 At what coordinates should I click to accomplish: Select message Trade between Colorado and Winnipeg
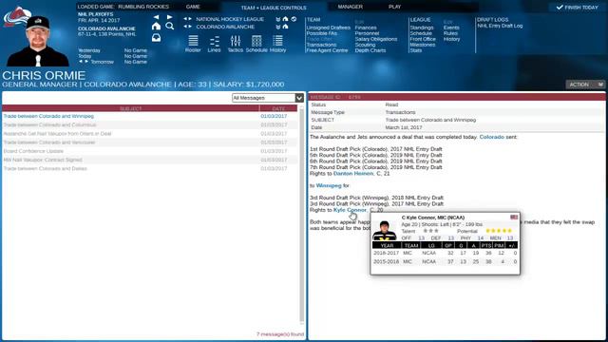click(x=150, y=116)
